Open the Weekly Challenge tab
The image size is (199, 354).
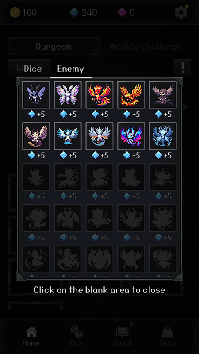145,46
